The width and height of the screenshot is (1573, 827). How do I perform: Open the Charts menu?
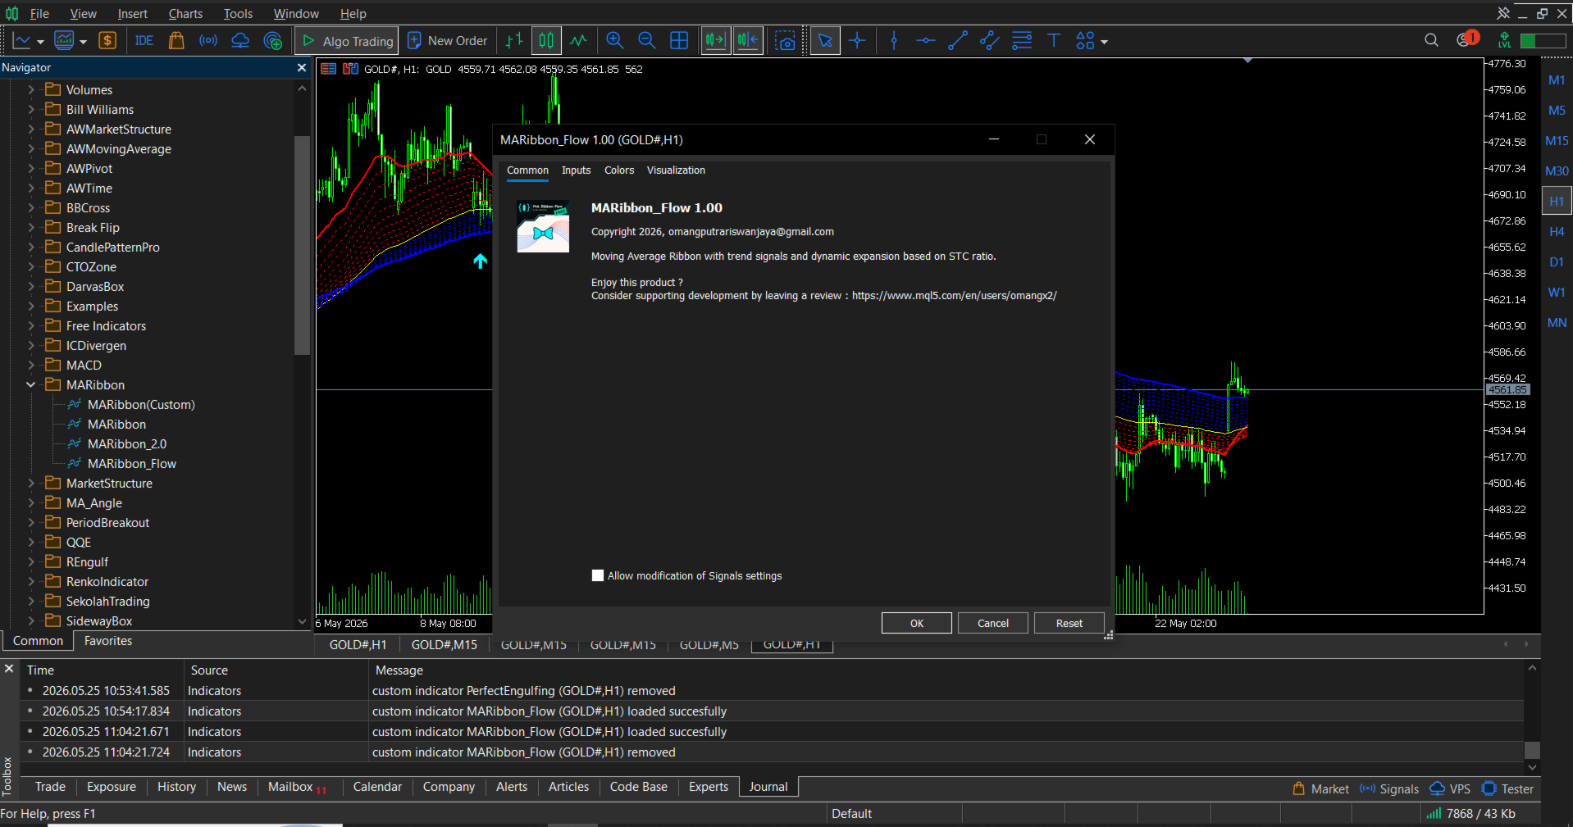point(185,14)
